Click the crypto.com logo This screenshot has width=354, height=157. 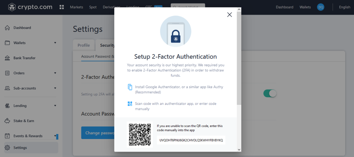click(30, 7)
